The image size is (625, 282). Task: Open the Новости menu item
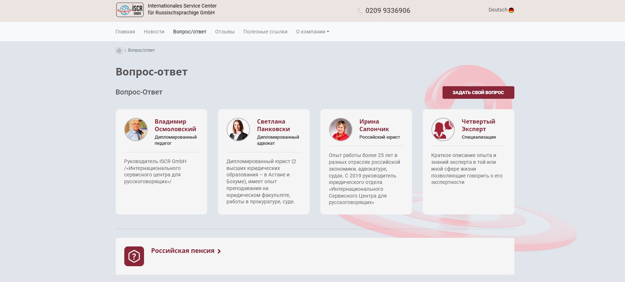point(154,32)
